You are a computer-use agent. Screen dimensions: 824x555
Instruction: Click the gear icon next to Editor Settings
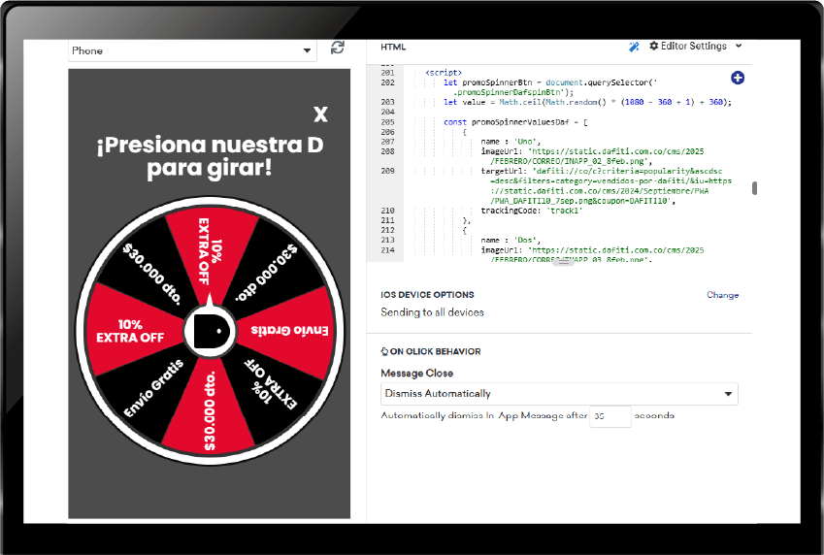point(654,47)
